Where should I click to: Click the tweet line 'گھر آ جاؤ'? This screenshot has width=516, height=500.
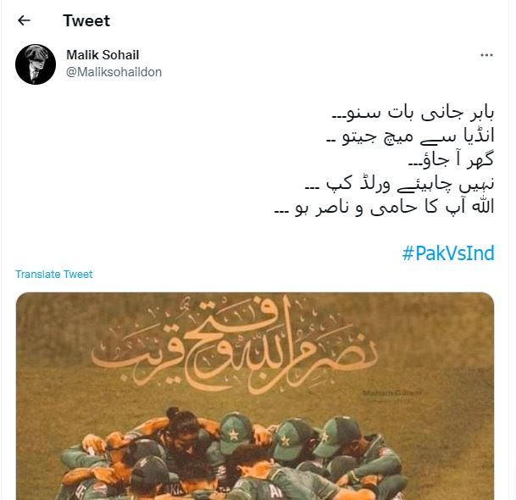(x=451, y=159)
